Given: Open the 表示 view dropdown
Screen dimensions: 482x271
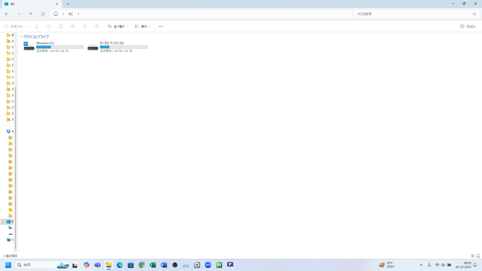Looking at the screenshot, I should [x=143, y=26].
